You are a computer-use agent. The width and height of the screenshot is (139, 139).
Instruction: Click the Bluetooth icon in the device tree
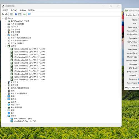point(9,113)
